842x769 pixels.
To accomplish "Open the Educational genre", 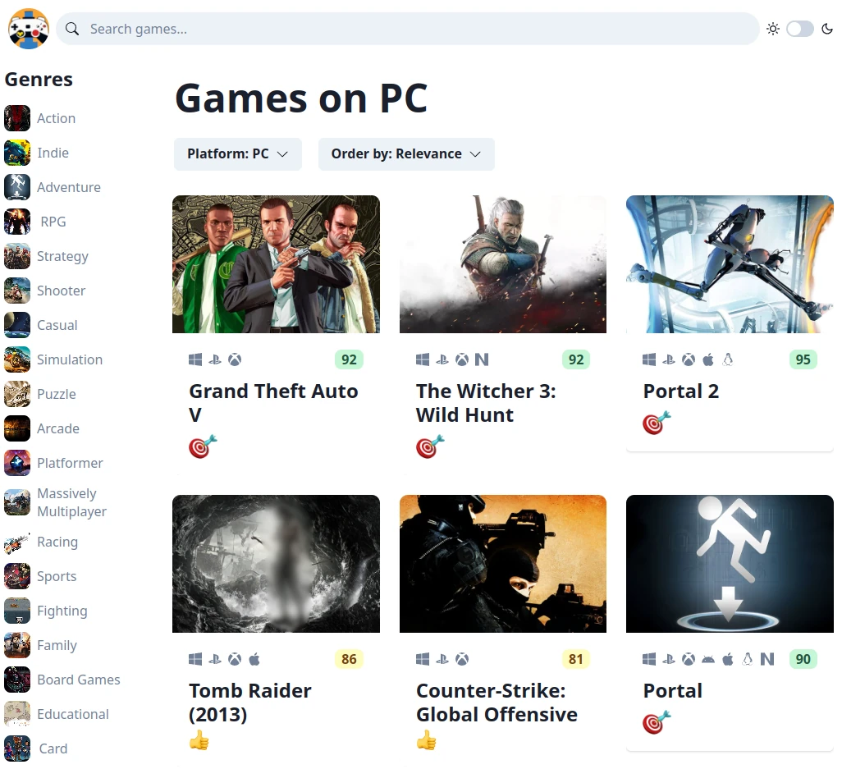I will coord(73,714).
